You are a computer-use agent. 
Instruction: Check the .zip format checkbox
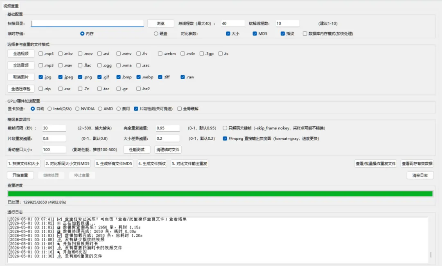pyautogui.click(x=41, y=89)
